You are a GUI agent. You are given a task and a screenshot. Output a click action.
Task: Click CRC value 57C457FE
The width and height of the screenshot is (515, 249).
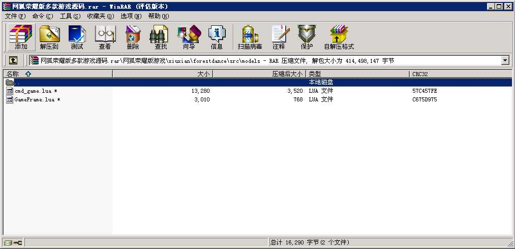tap(425, 91)
